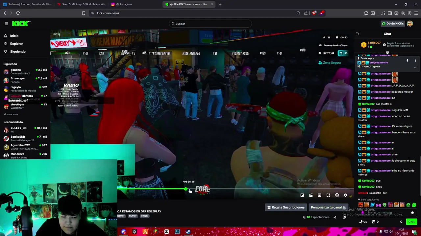421x236 pixels.
Task: Open the Brunenger Fortnite channel
Action: [25, 80]
